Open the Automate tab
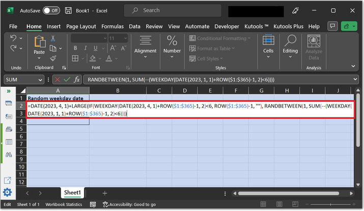364x211 pixels. coord(197,26)
